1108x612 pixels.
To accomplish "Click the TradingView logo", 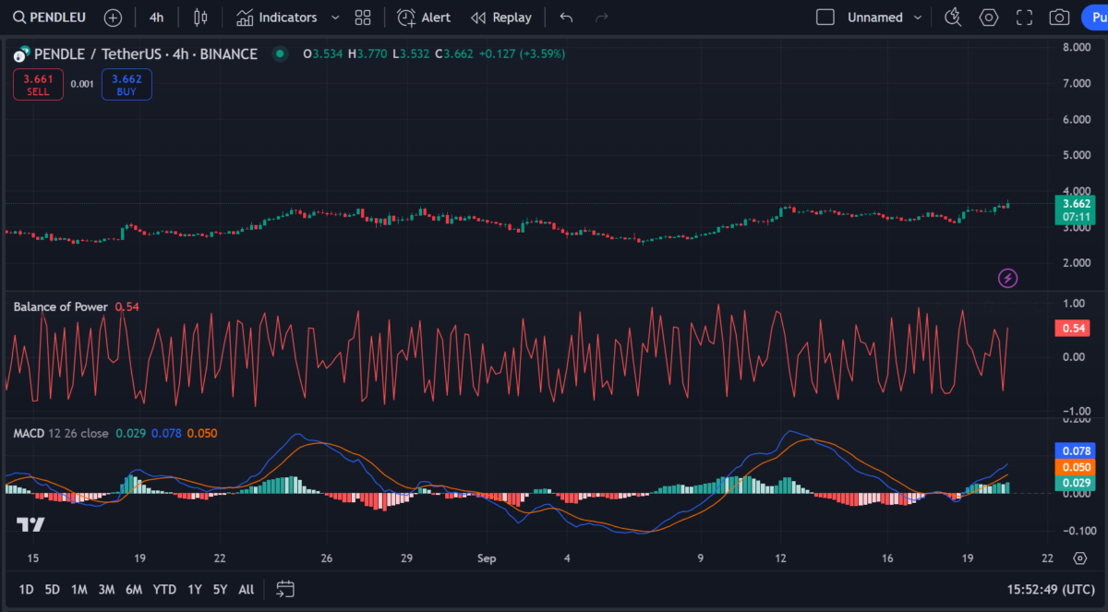I will [30, 524].
